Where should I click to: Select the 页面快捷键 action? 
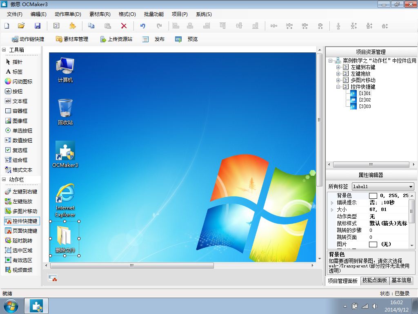(x=21, y=231)
